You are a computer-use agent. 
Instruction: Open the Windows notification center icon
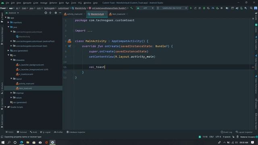(x=253, y=142)
